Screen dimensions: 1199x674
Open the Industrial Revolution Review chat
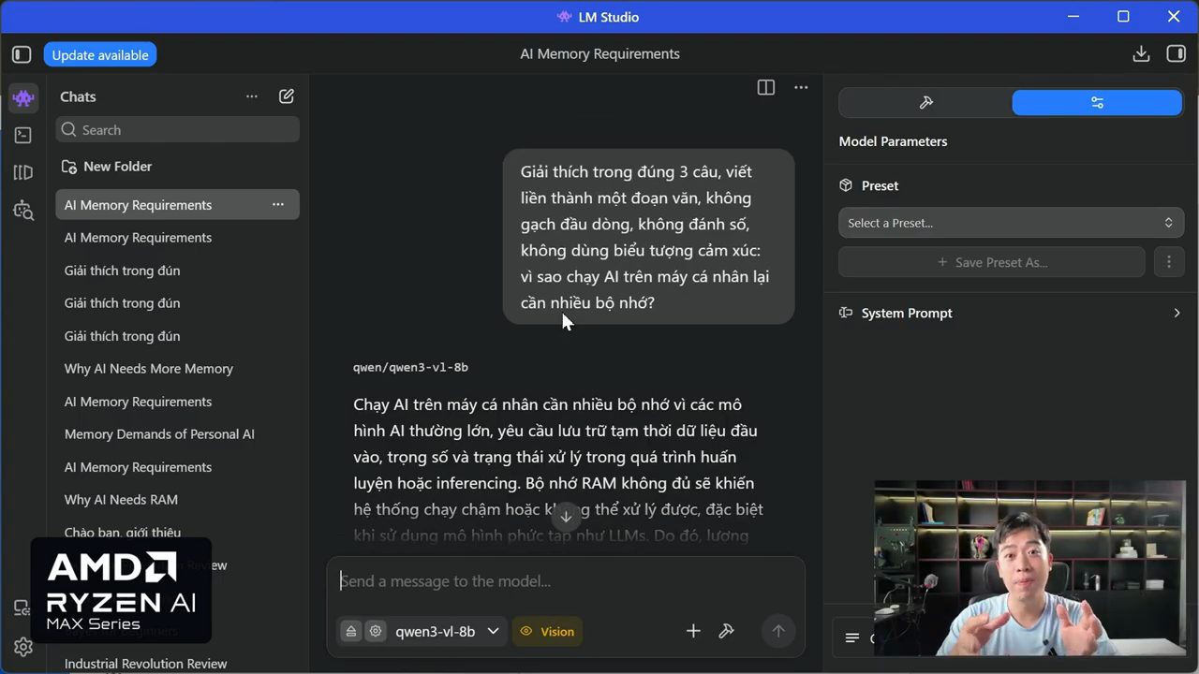(146, 664)
